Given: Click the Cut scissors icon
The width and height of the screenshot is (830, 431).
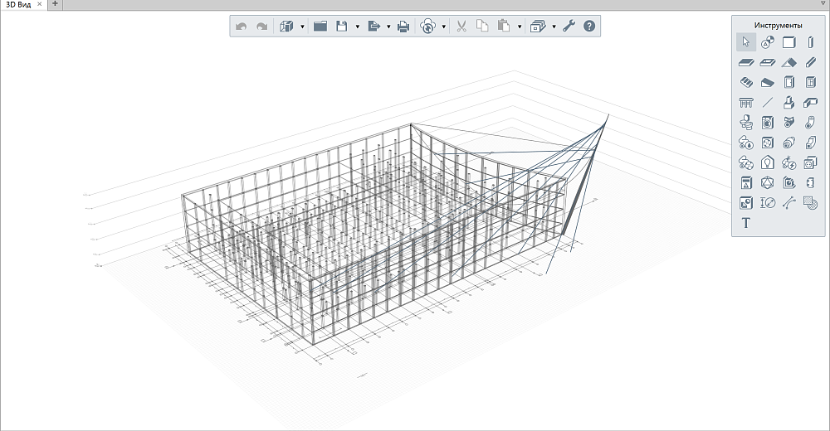Looking at the screenshot, I should click(x=461, y=27).
